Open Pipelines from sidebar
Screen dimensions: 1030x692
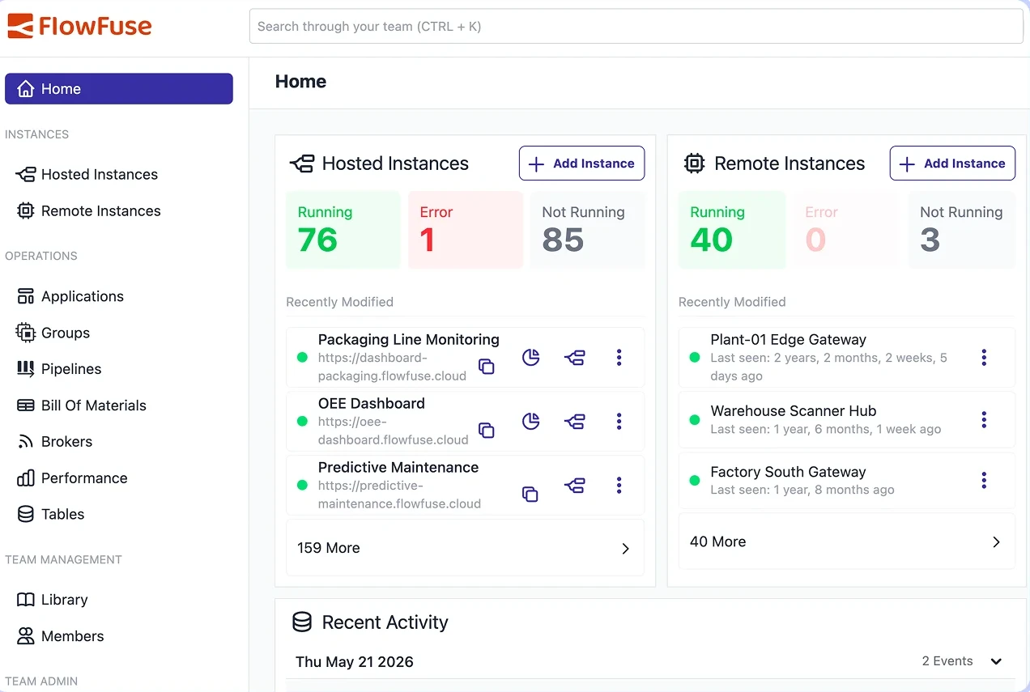[x=71, y=369]
